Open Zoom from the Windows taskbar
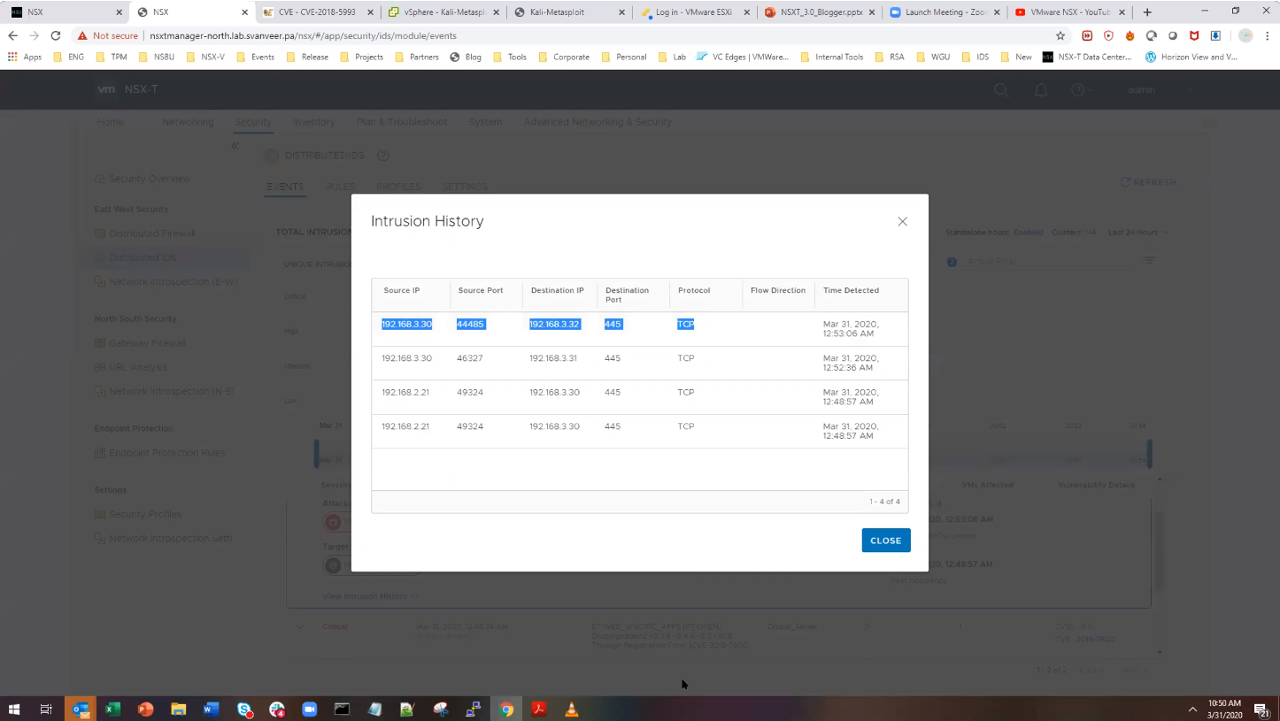 tap(309, 709)
